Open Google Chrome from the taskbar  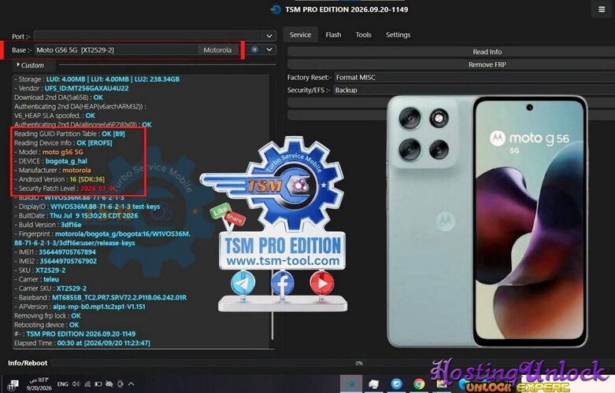point(419,384)
